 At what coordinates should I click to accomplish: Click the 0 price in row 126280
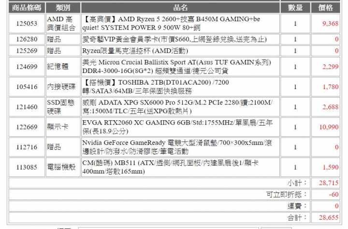point(337,39)
